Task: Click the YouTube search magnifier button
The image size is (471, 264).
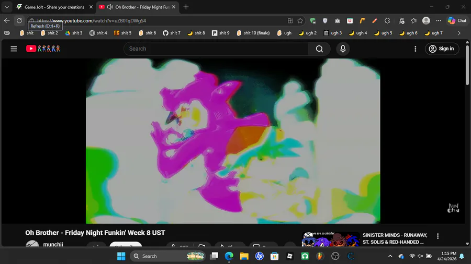Action: tap(319, 49)
